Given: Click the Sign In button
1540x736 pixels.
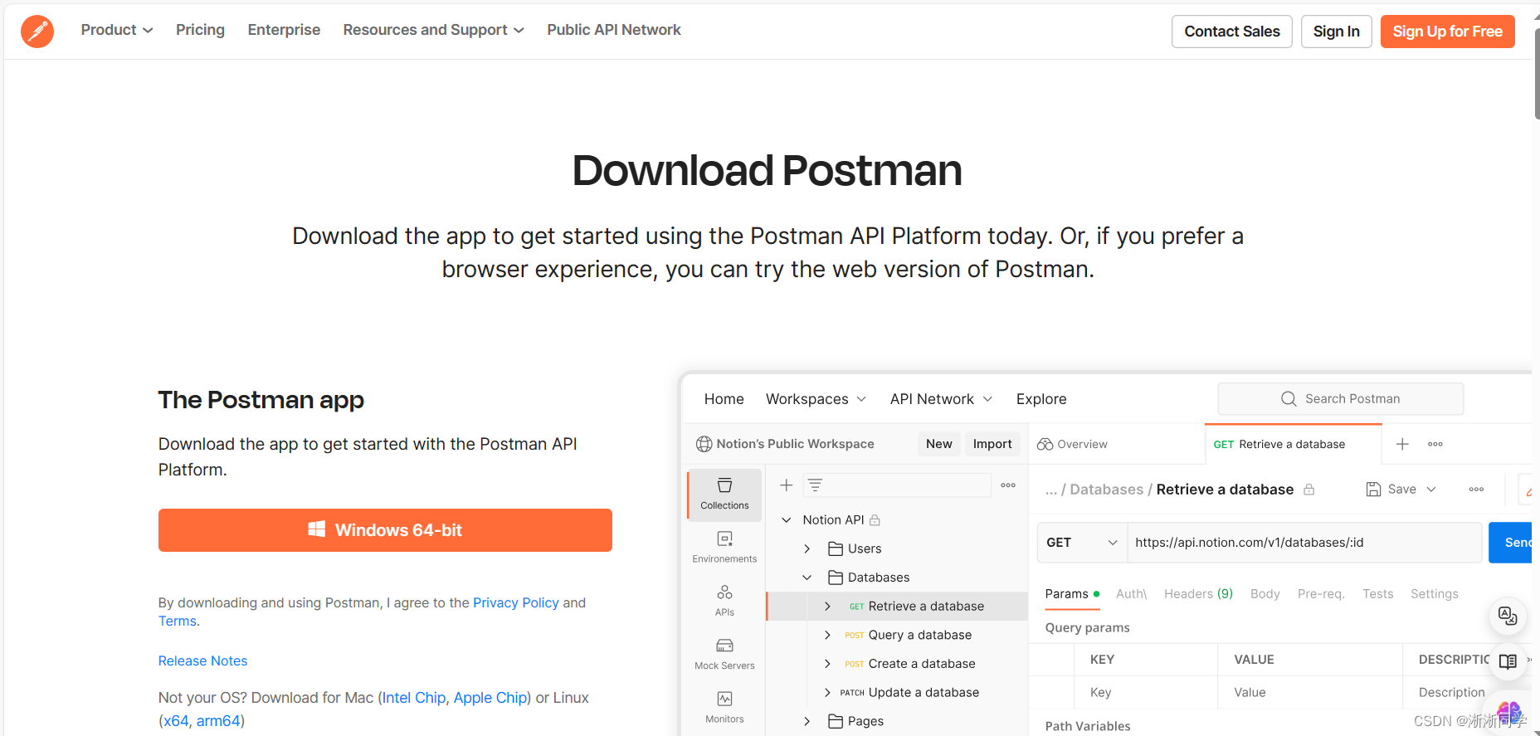Looking at the screenshot, I should coord(1336,32).
